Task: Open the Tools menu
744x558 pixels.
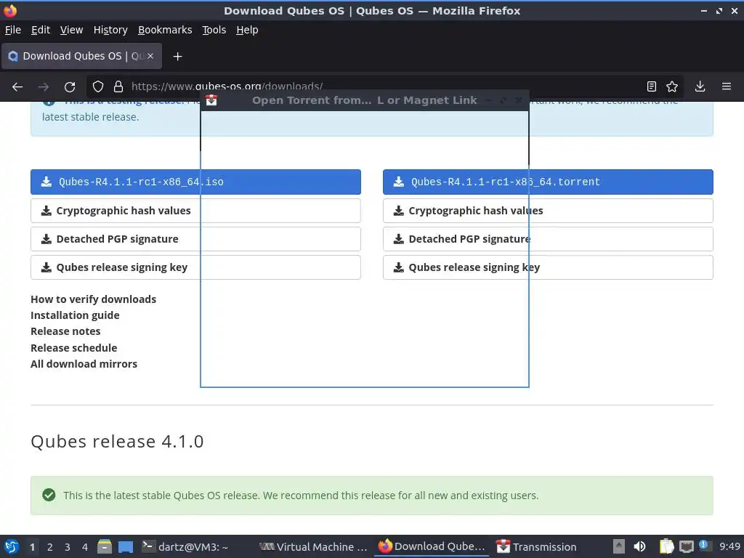Action: pos(214,30)
